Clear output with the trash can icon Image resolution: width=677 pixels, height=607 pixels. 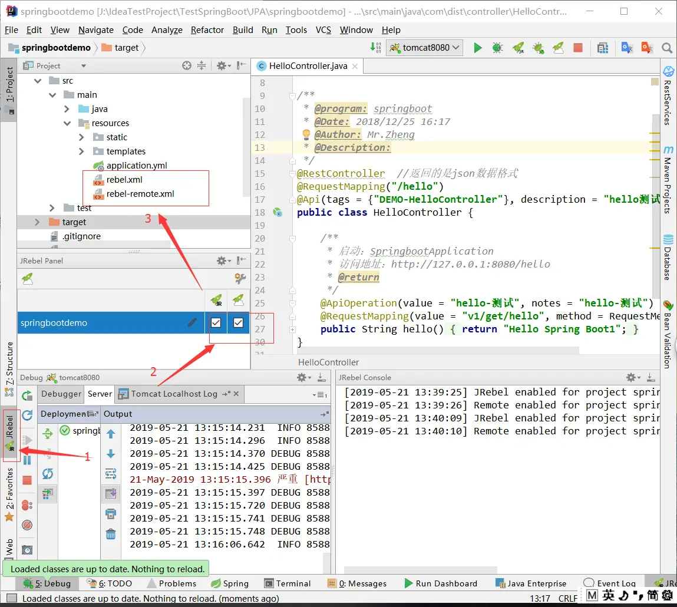pyautogui.click(x=111, y=534)
